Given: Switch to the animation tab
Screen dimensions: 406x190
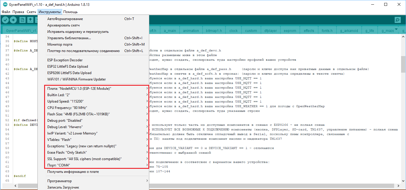Looking at the screenshot, I should (x=191, y=31).
